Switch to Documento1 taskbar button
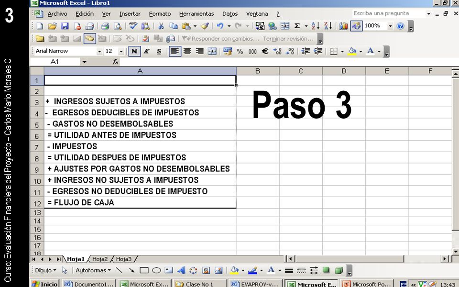Screen dimensions: 459x287 click(88, 284)
